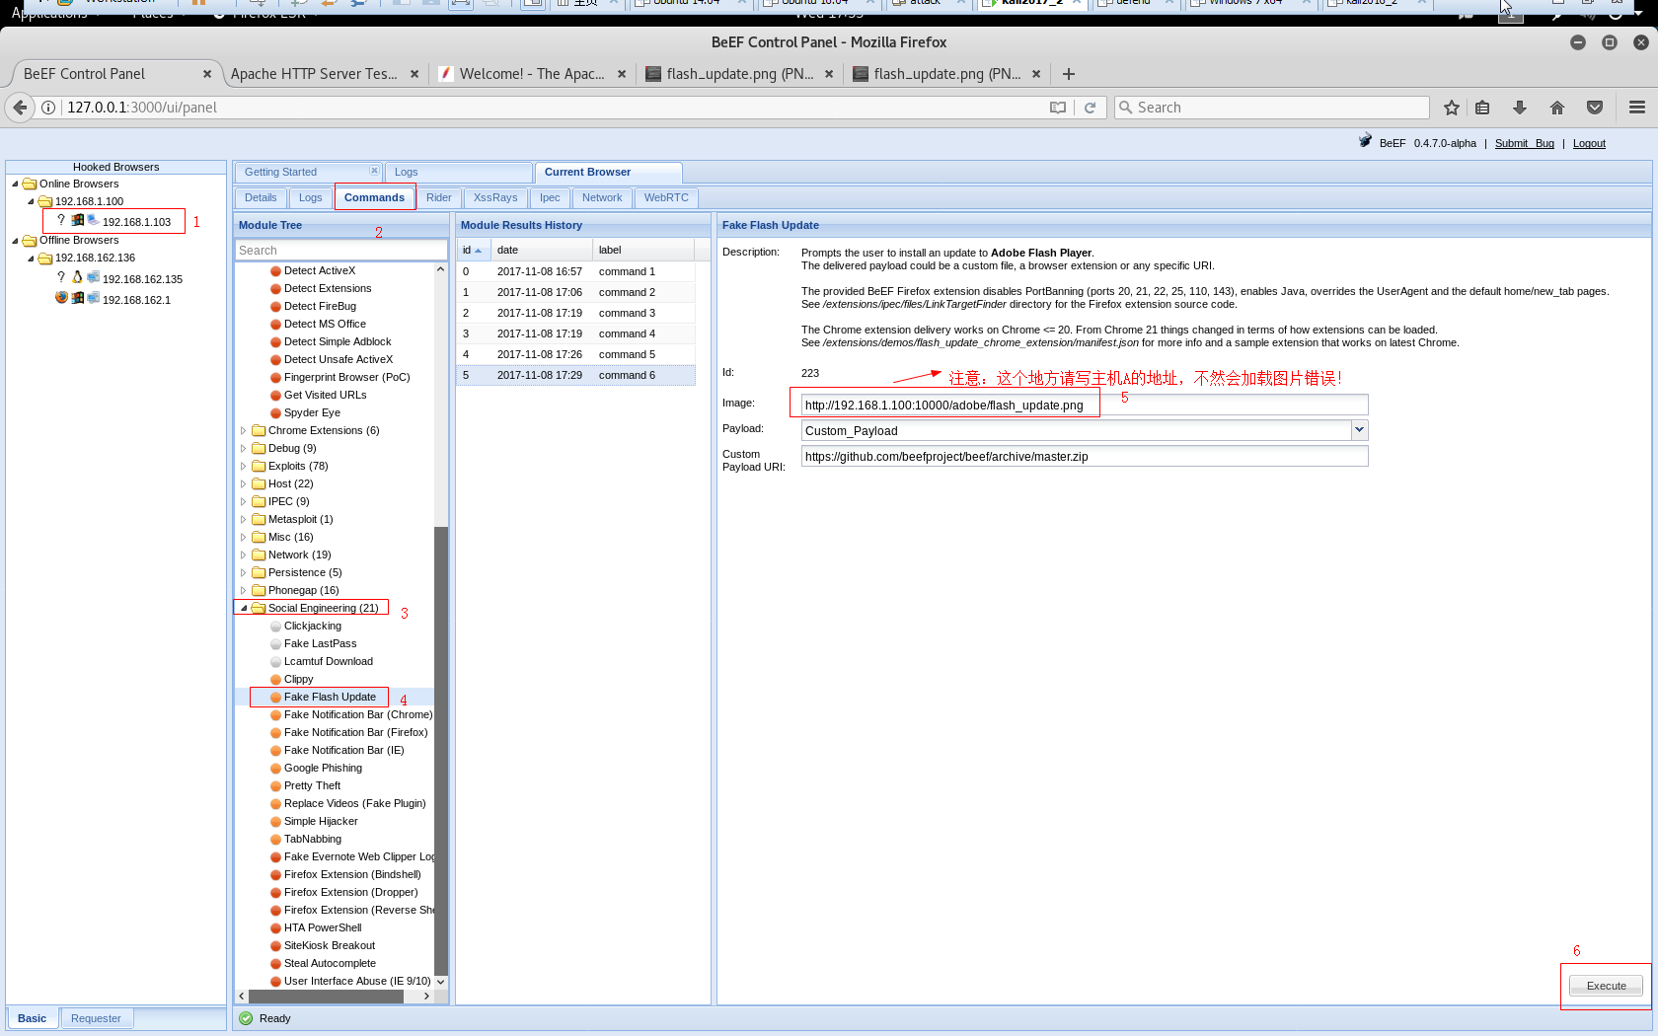
Task: Click site info icon in address bar
Action: click(x=47, y=108)
